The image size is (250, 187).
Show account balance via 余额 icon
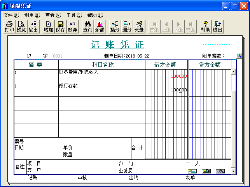[x=100, y=26]
